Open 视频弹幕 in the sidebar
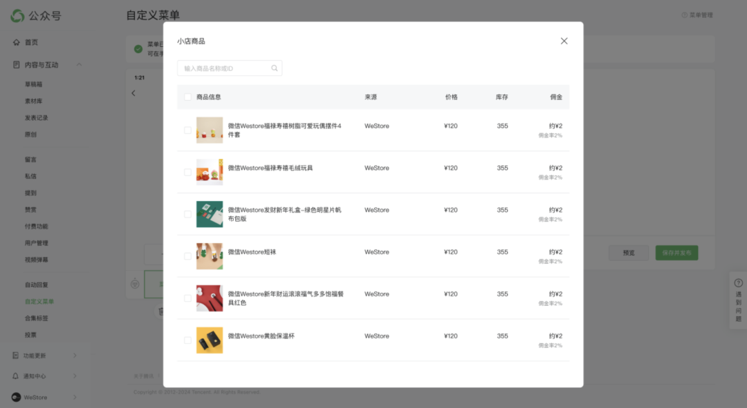The image size is (747, 408). 36,260
